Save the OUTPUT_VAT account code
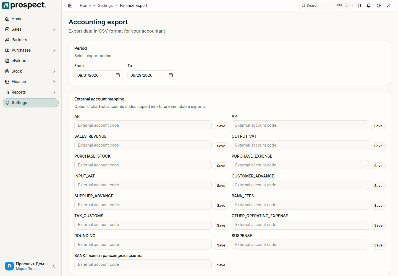Image resolution: width=398 pixels, height=276 pixels. [x=378, y=146]
